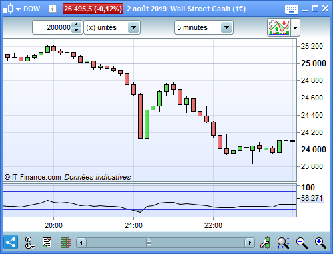Open the 5 minutes timeframe dropdown

(x=204, y=27)
